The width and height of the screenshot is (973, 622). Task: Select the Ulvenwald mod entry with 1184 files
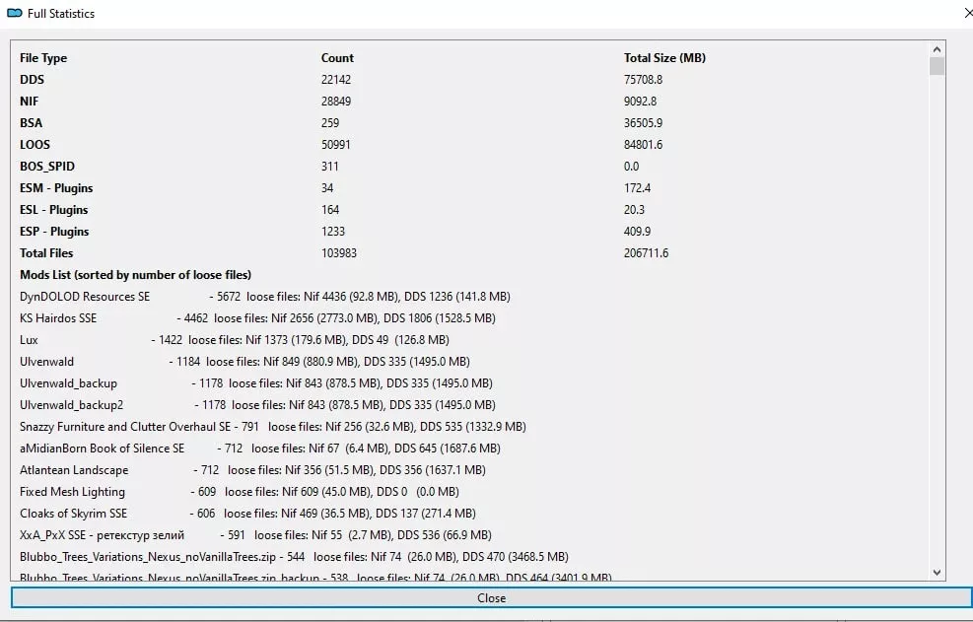[245, 362]
